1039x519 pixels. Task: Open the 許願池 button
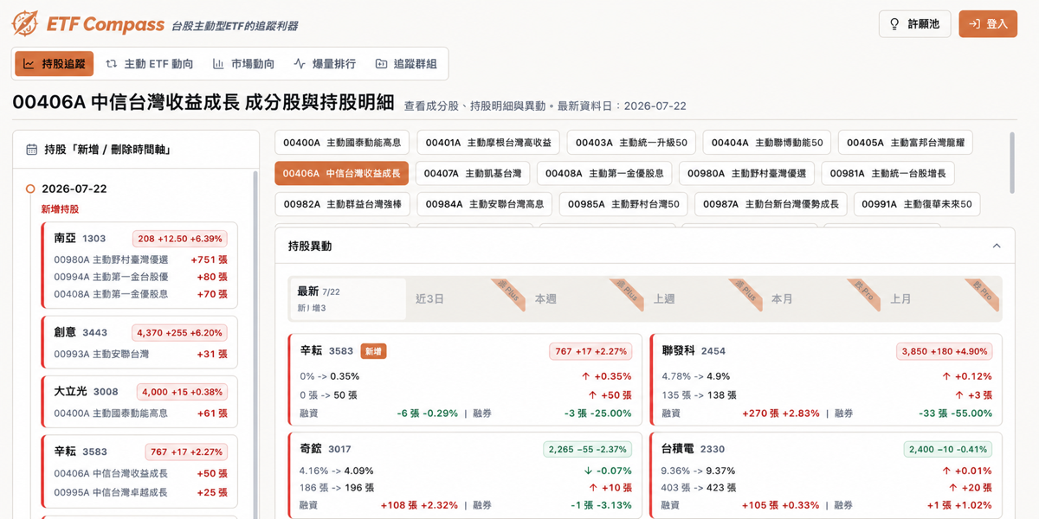(915, 24)
